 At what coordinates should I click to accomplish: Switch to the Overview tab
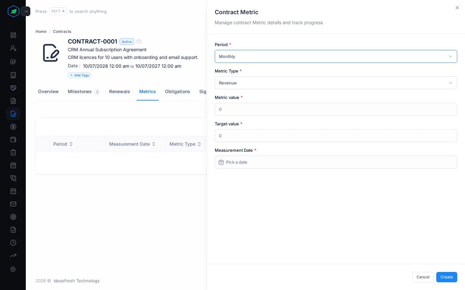coord(48,92)
